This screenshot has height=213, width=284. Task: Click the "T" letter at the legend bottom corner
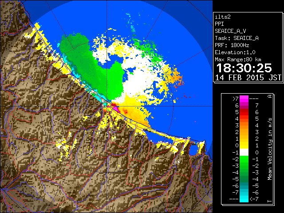coord(270,201)
